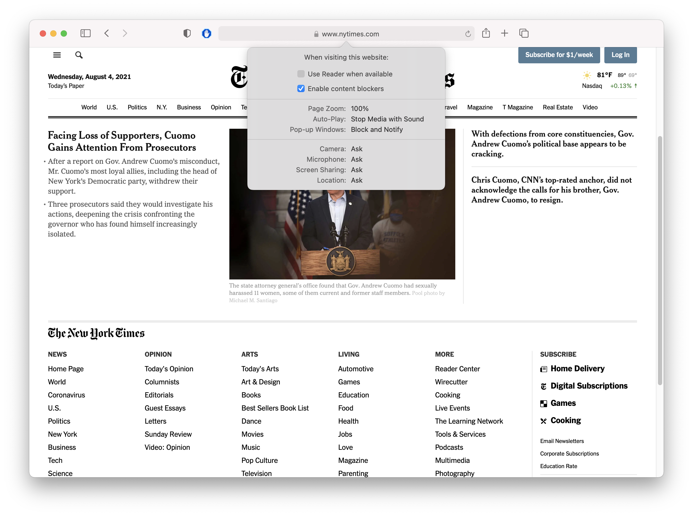Click the browser back navigation arrow
This screenshot has height=516, width=693.
(x=107, y=33)
